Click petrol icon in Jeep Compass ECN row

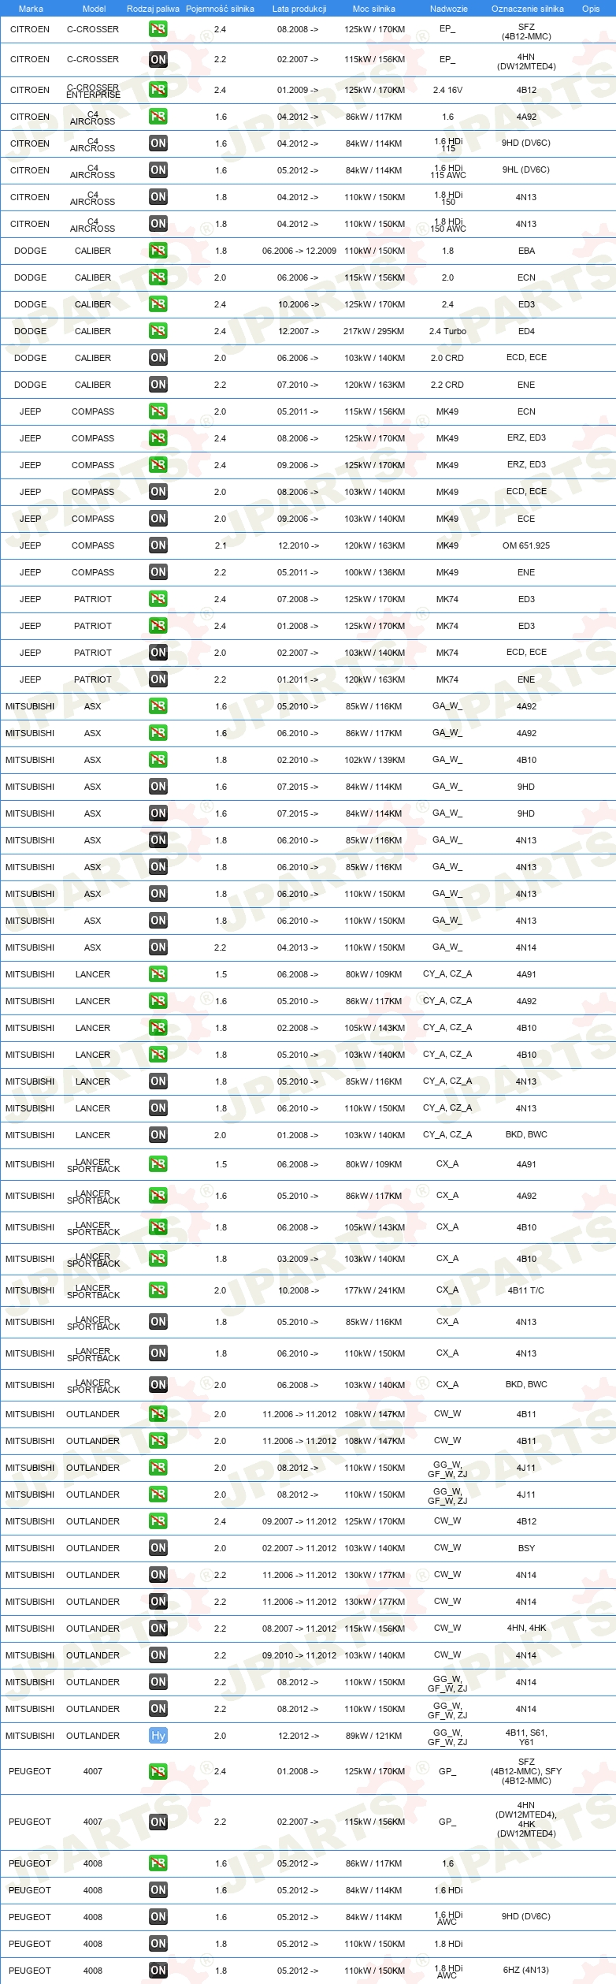pos(158,411)
